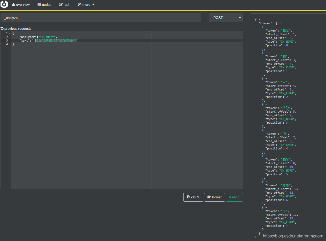The height and width of the screenshot is (241, 326).
Task: Collapse the fold arrow on editor line 1
Action: pos(10,33)
